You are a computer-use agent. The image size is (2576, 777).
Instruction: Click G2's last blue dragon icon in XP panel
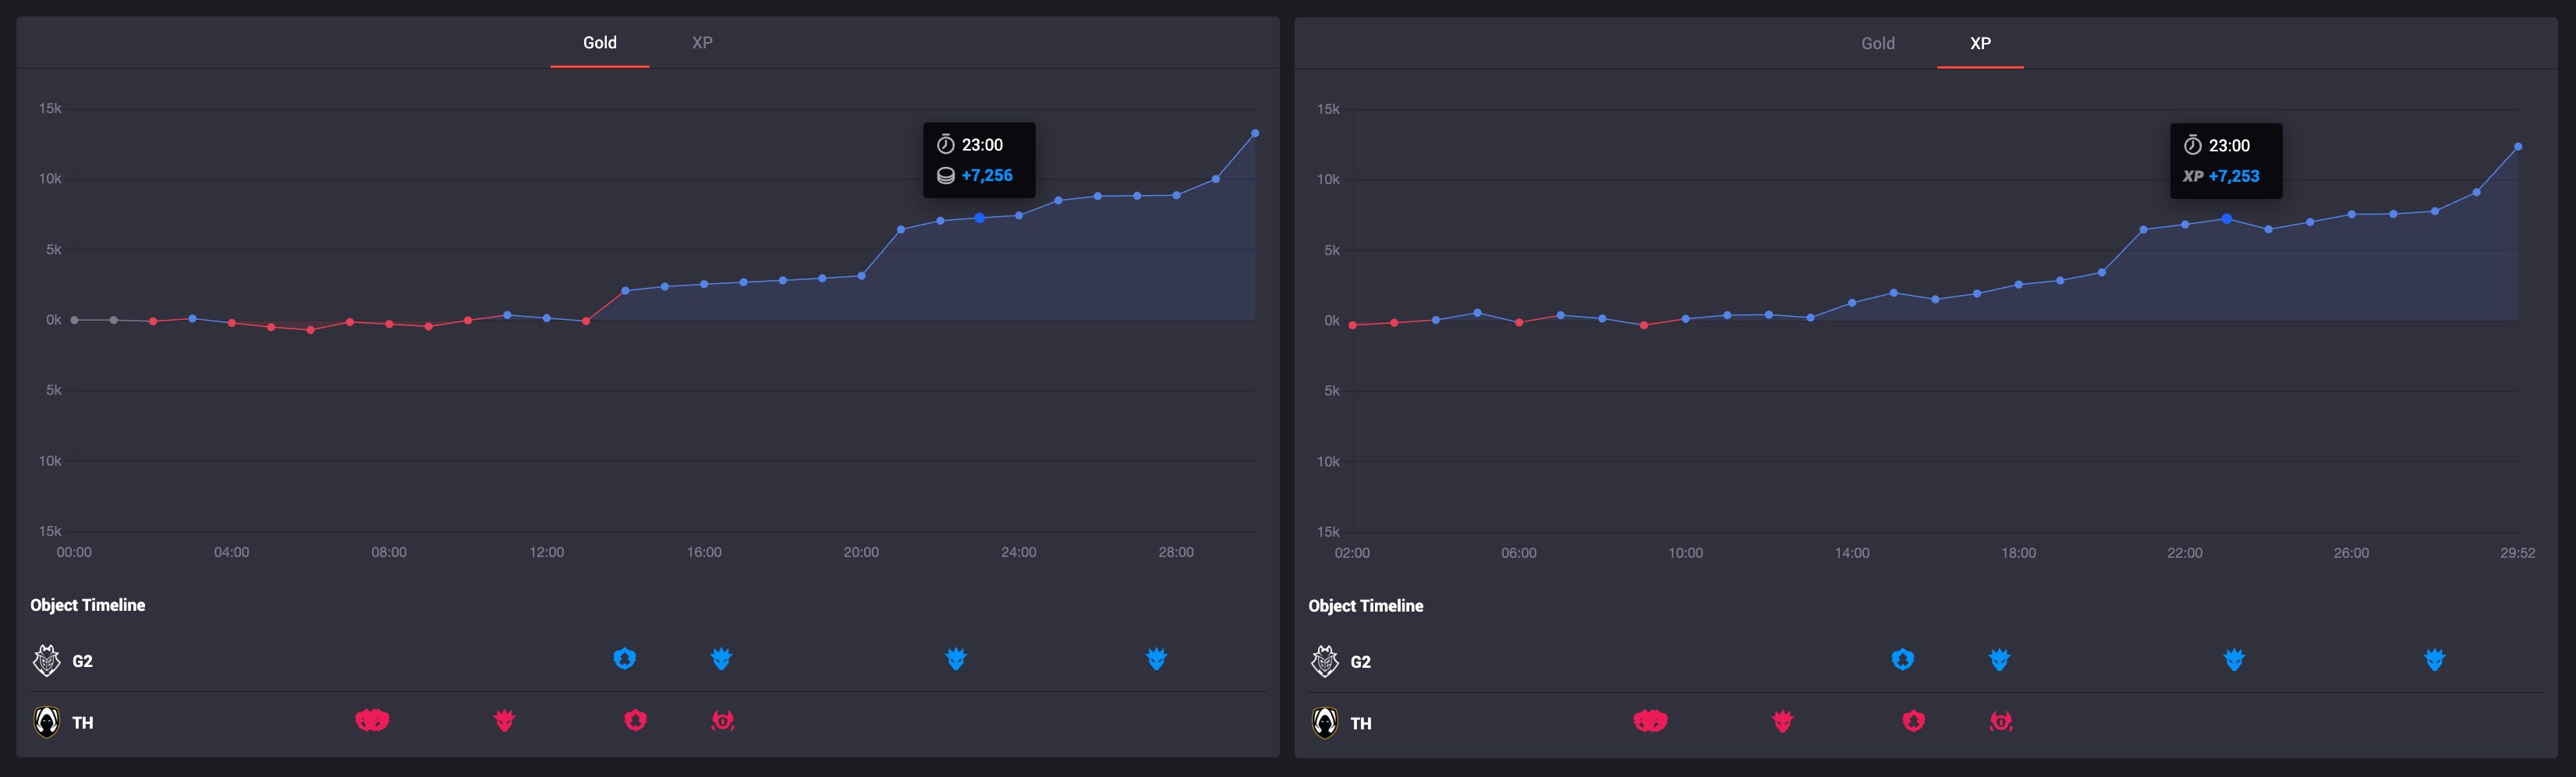tap(2434, 659)
